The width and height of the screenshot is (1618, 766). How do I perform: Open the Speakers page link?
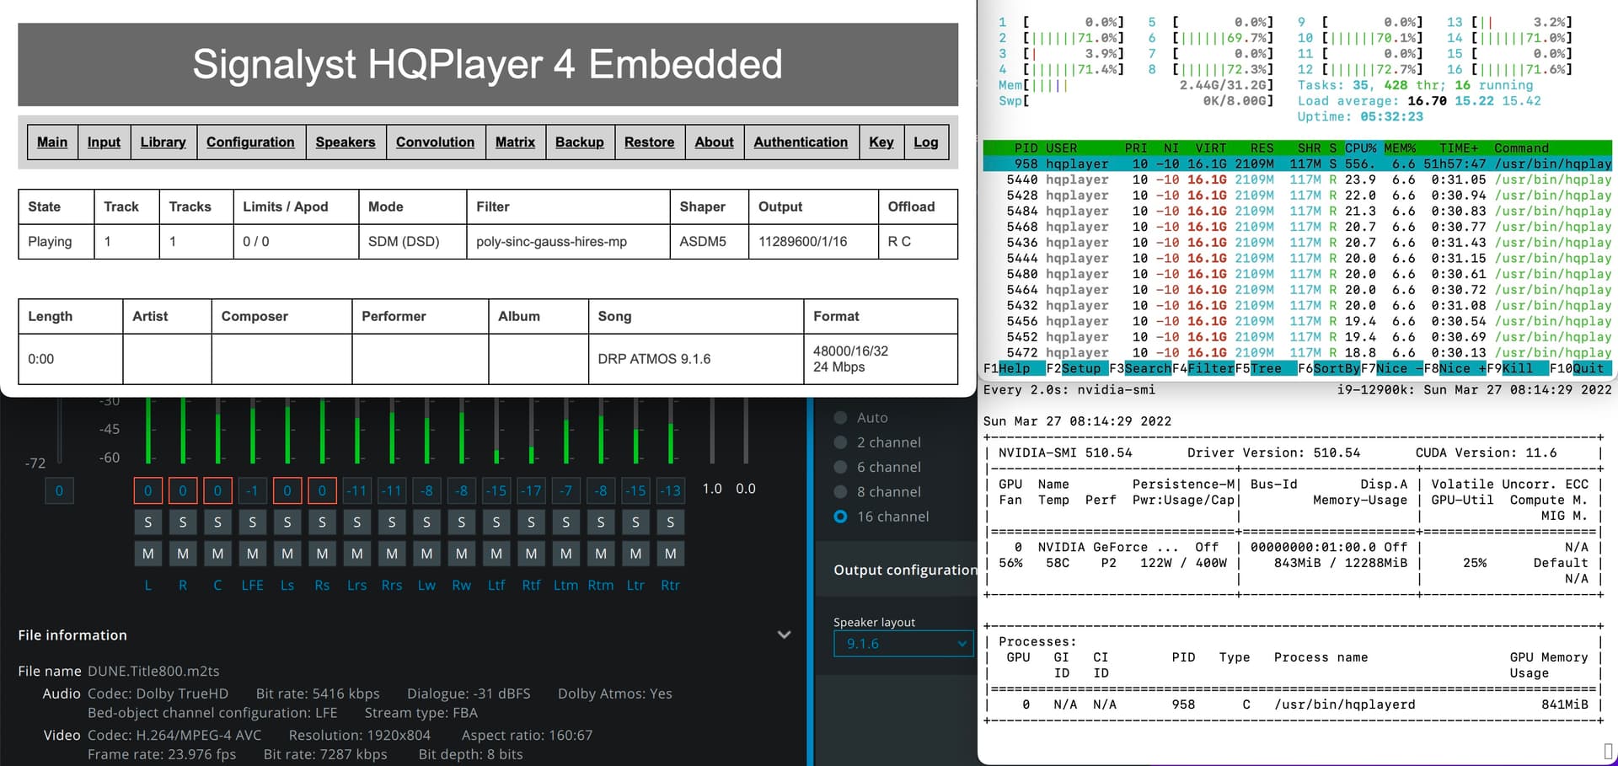coord(346,142)
